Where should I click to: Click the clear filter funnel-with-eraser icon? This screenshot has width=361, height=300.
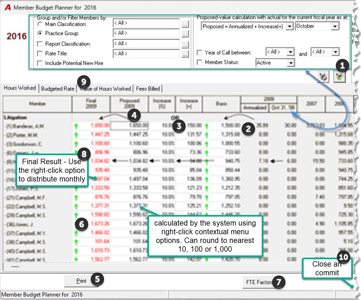tap(323, 77)
